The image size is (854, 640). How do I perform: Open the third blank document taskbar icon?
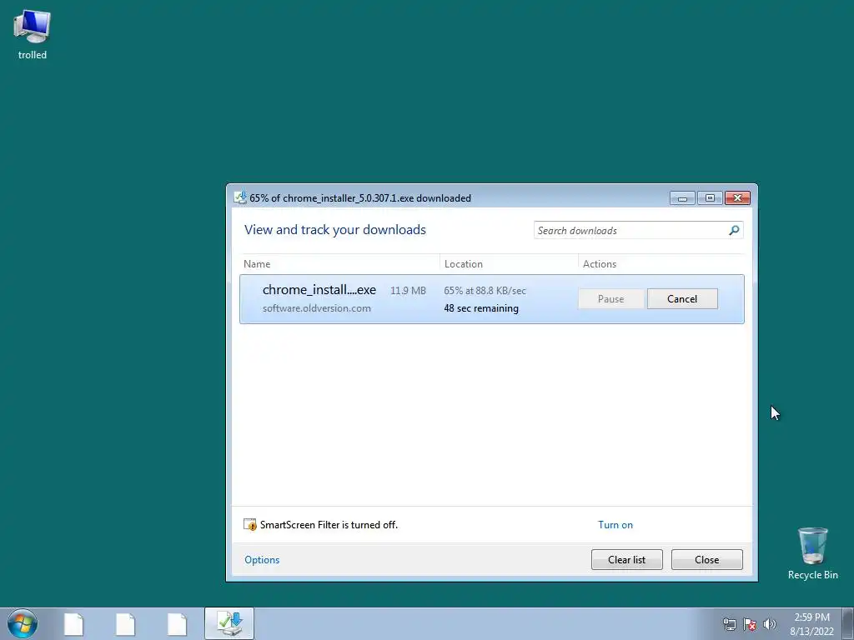tap(177, 624)
